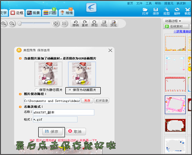Click the image save path field
Screen dimensions: 192x155
coord(52,101)
